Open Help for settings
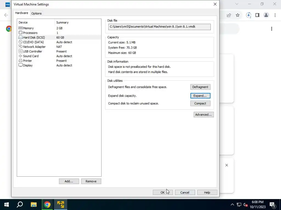This screenshot has width=281, height=210. click(207, 192)
